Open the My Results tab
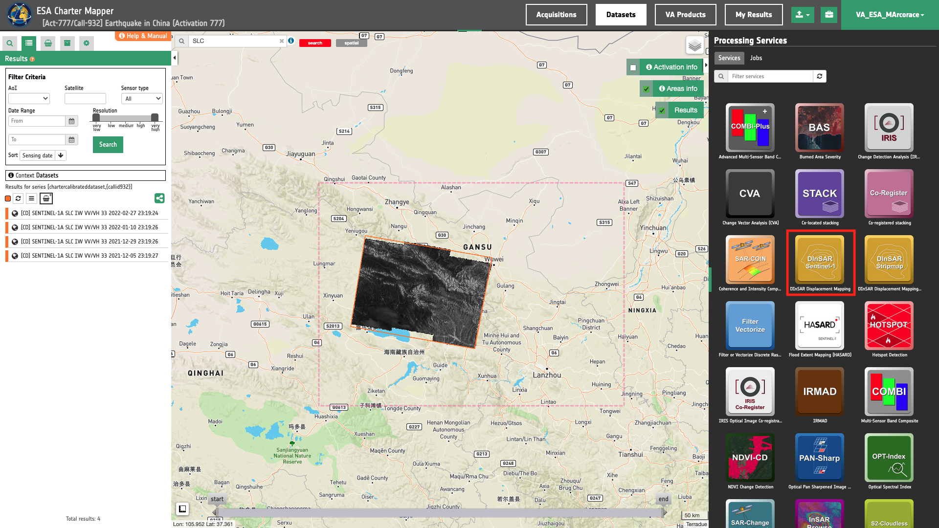The height and width of the screenshot is (528, 939). click(754, 15)
